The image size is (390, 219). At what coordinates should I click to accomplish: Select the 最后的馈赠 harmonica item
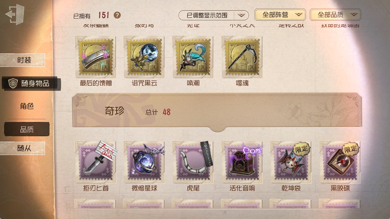pos(96,57)
